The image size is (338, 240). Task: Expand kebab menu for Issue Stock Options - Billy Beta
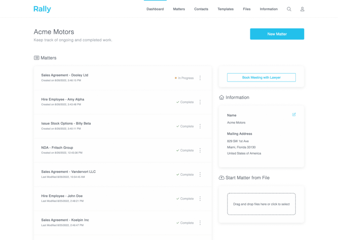pyautogui.click(x=200, y=126)
